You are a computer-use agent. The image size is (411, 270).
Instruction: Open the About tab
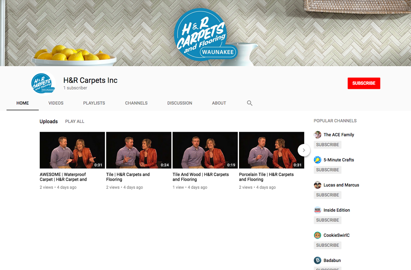pyautogui.click(x=219, y=103)
